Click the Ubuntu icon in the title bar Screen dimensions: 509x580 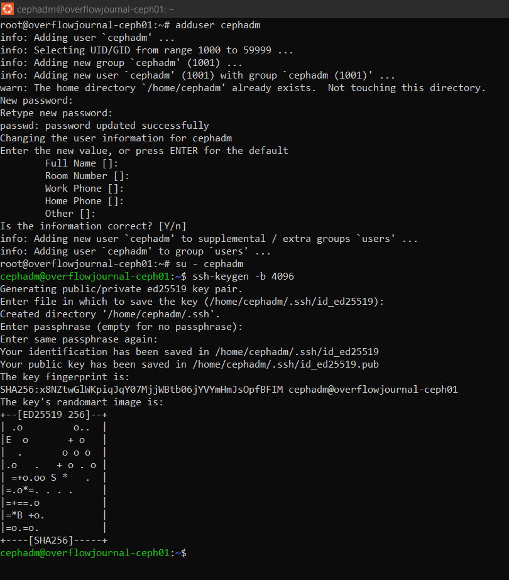point(8,9)
